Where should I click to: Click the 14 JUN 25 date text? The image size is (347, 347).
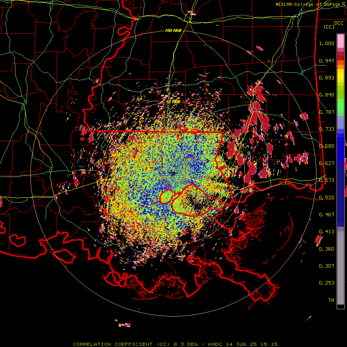pos(241,344)
